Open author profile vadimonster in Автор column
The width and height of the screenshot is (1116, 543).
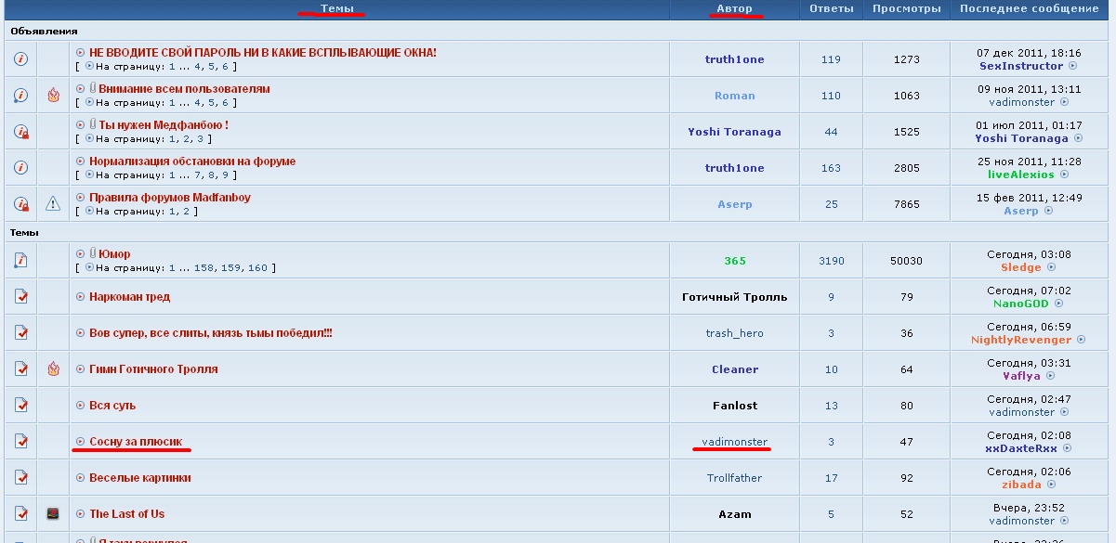point(734,442)
